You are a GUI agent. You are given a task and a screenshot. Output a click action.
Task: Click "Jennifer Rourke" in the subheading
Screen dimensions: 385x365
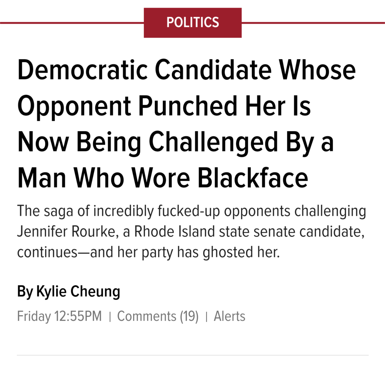pos(66,231)
